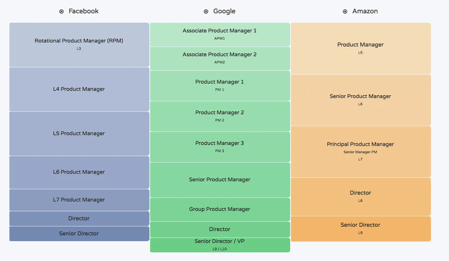Choose the Facebook L7 Product Manager block

[79, 200]
